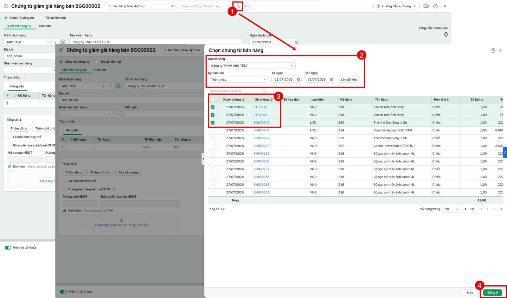Click the help icon beside Không lên bảng kê thuế GTGT
This screenshot has height=298, width=507.
tap(114, 189)
